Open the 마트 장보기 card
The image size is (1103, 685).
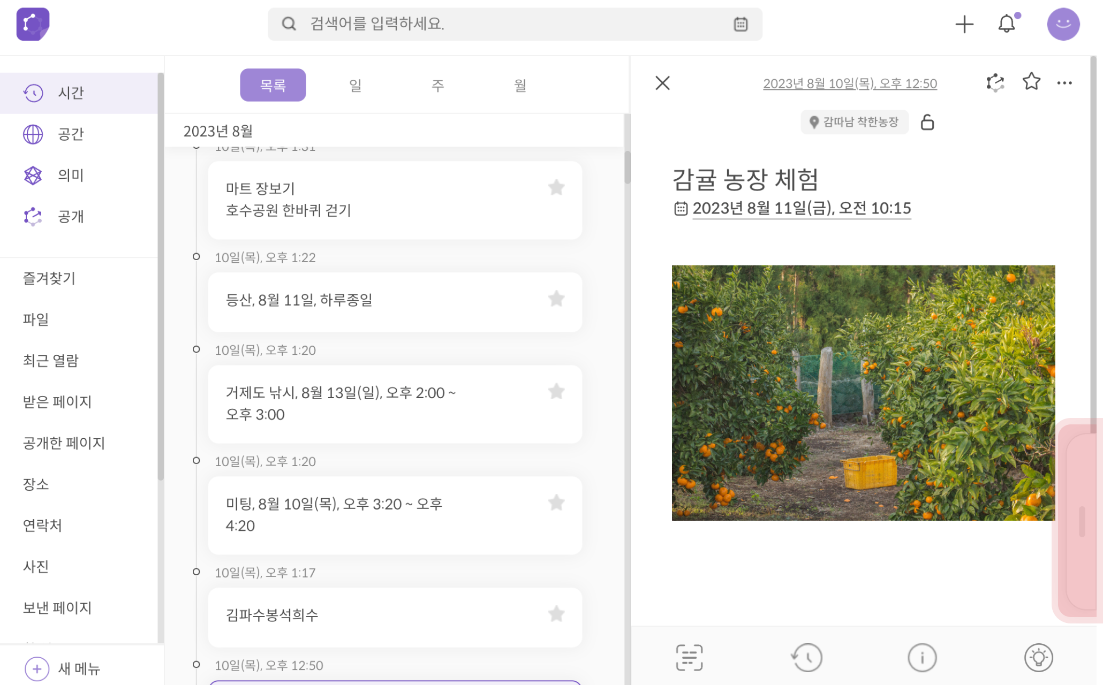click(395, 200)
